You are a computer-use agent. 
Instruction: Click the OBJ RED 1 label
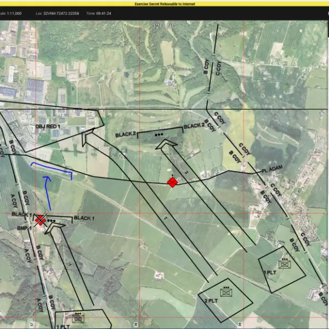click(48, 127)
